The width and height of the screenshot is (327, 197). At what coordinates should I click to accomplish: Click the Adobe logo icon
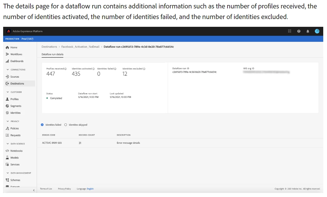coord(8,31)
